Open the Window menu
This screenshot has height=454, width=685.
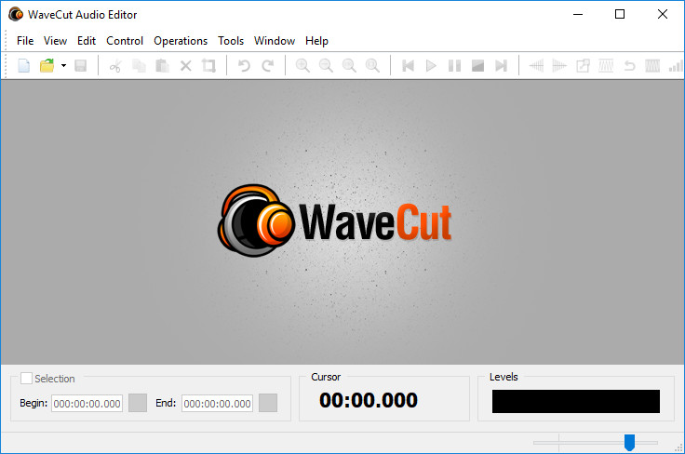tap(275, 41)
